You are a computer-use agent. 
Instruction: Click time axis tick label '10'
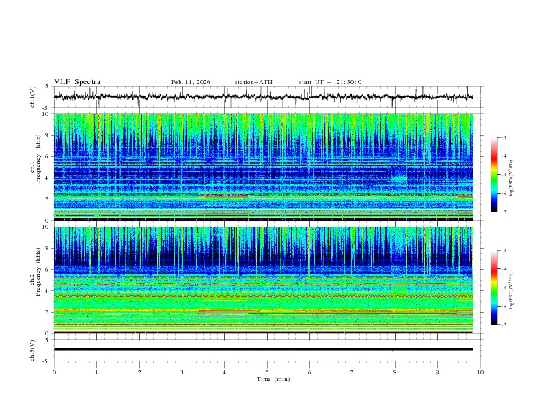coord(480,372)
